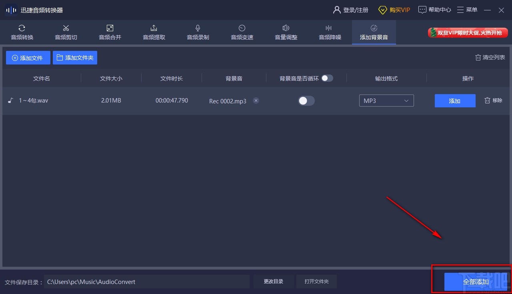This screenshot has height=294, width=512.
Task: Enable background music looping for 1~4句.wav
Action: (306, 101)
